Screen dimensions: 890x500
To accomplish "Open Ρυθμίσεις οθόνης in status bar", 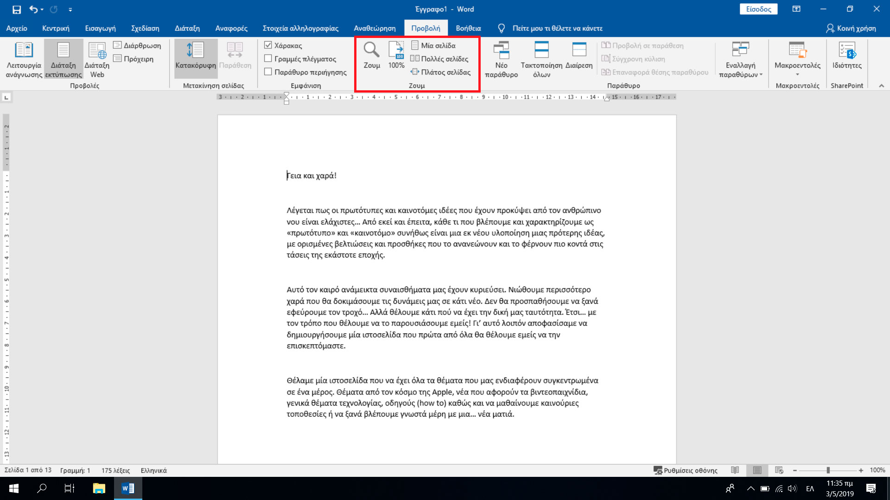I will tap(685, 470).
